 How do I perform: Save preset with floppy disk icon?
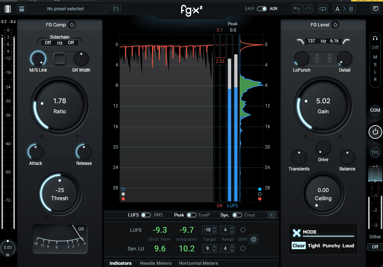coord(116,9)
